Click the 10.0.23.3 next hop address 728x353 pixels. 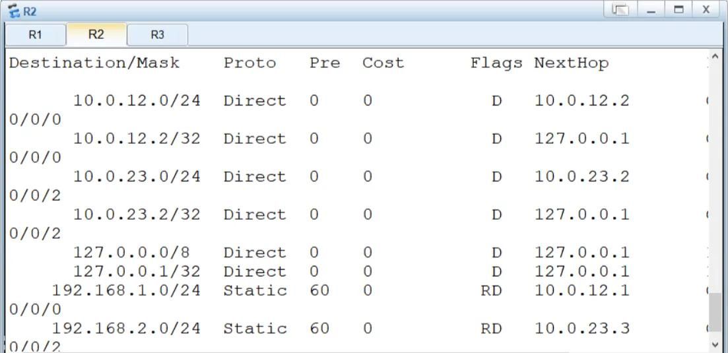[x=581, y=329]
